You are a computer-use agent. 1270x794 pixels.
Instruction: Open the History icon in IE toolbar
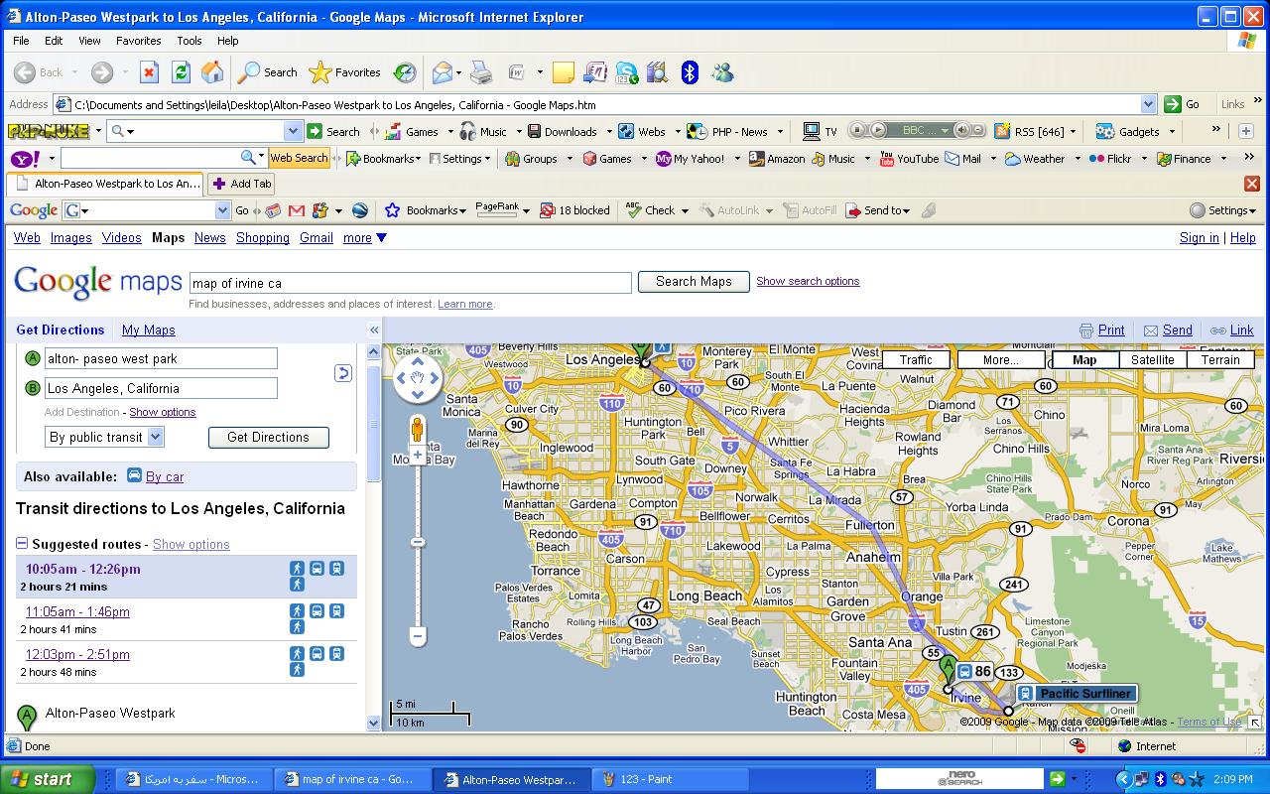click(x=405, y=72)
